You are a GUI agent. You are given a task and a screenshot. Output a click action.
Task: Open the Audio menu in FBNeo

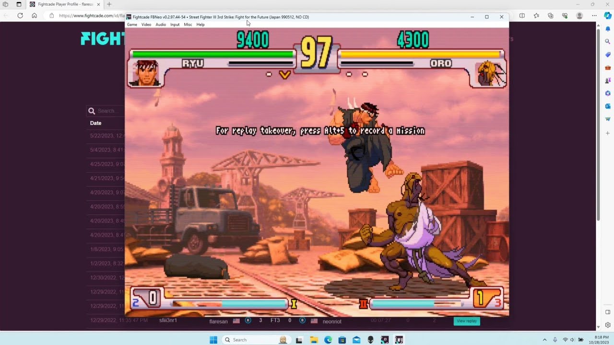point(161,24)
